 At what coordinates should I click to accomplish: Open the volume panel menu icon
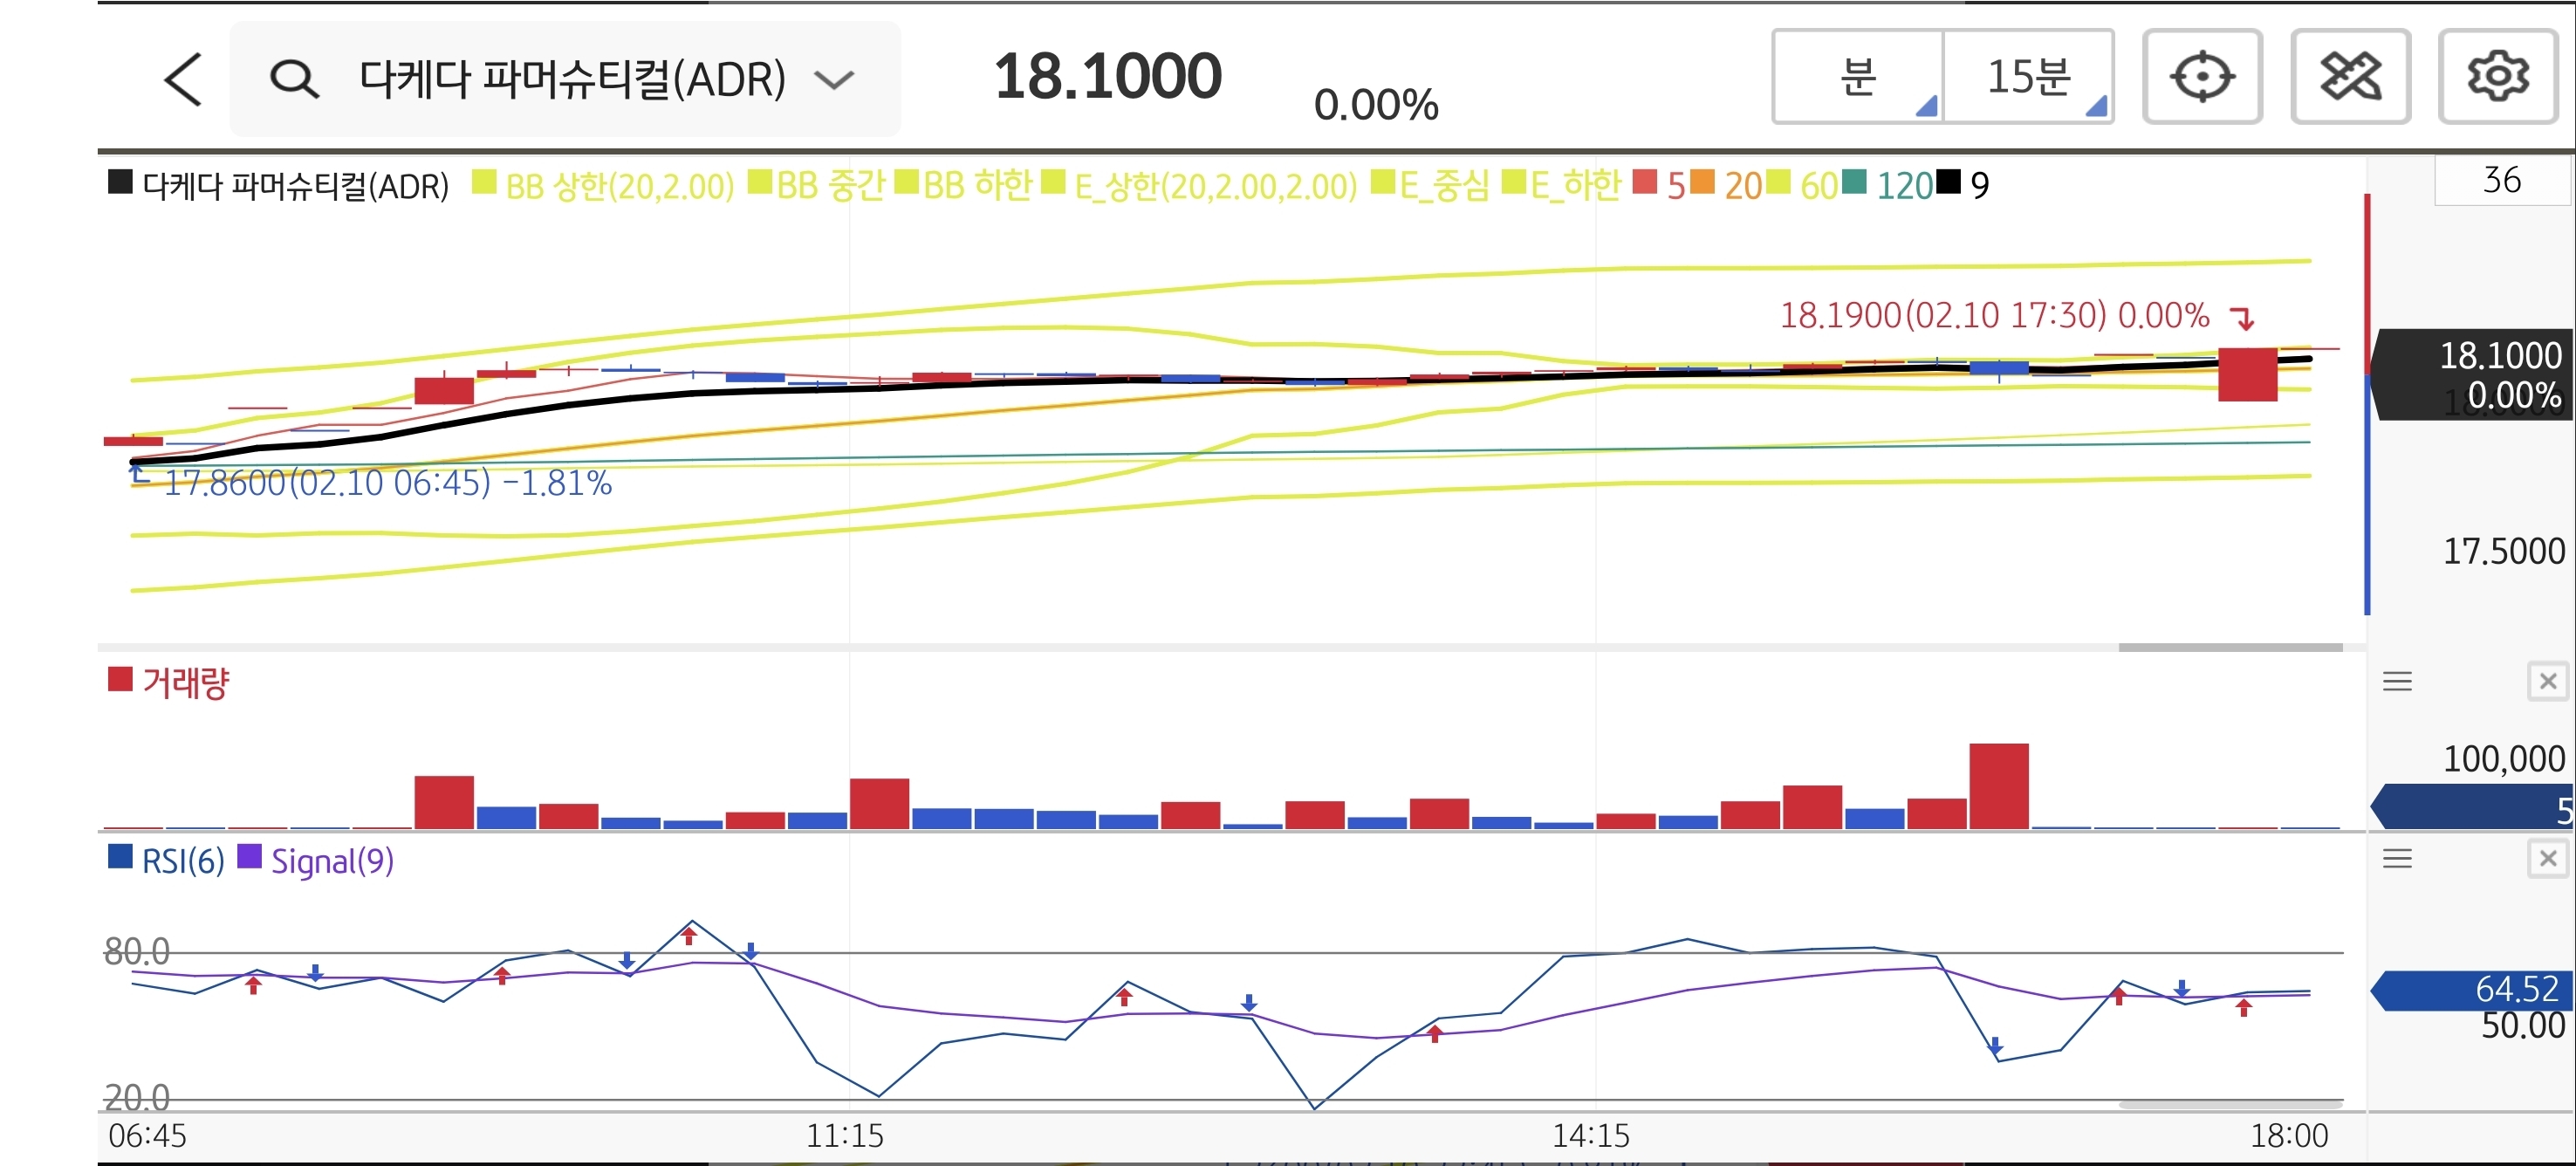pyautogui.click(x=2397, y=682)
